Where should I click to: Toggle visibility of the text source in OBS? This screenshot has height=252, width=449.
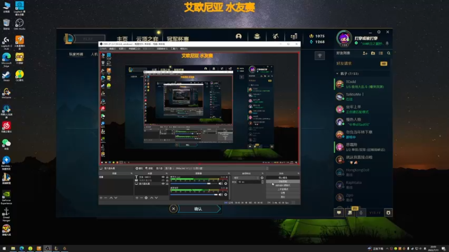tap(163, 177)
